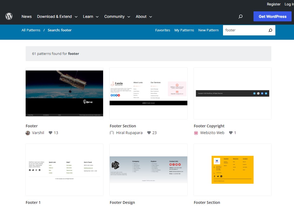Expand the Download & Extend menu
Image resolution: width=294 pixels, height=206 pixels.
[57, 16]
